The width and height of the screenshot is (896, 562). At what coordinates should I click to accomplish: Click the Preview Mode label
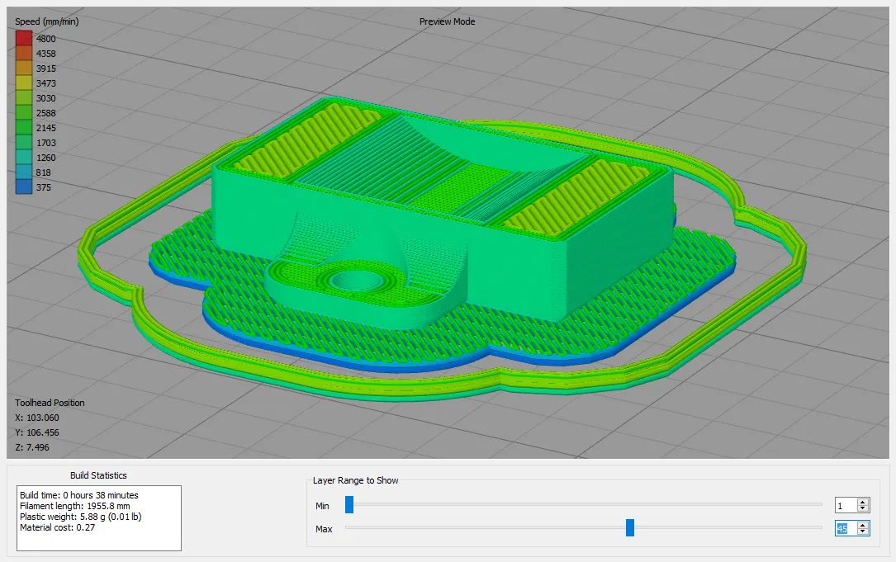click(x=447, y=21)
